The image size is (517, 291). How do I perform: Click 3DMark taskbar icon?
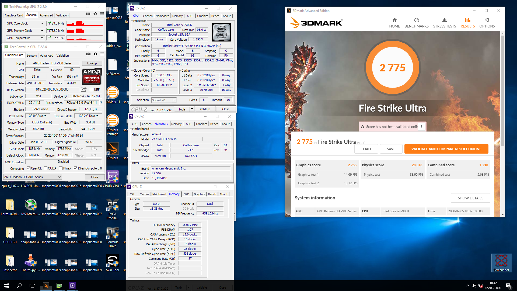click(x=46, y=286)
